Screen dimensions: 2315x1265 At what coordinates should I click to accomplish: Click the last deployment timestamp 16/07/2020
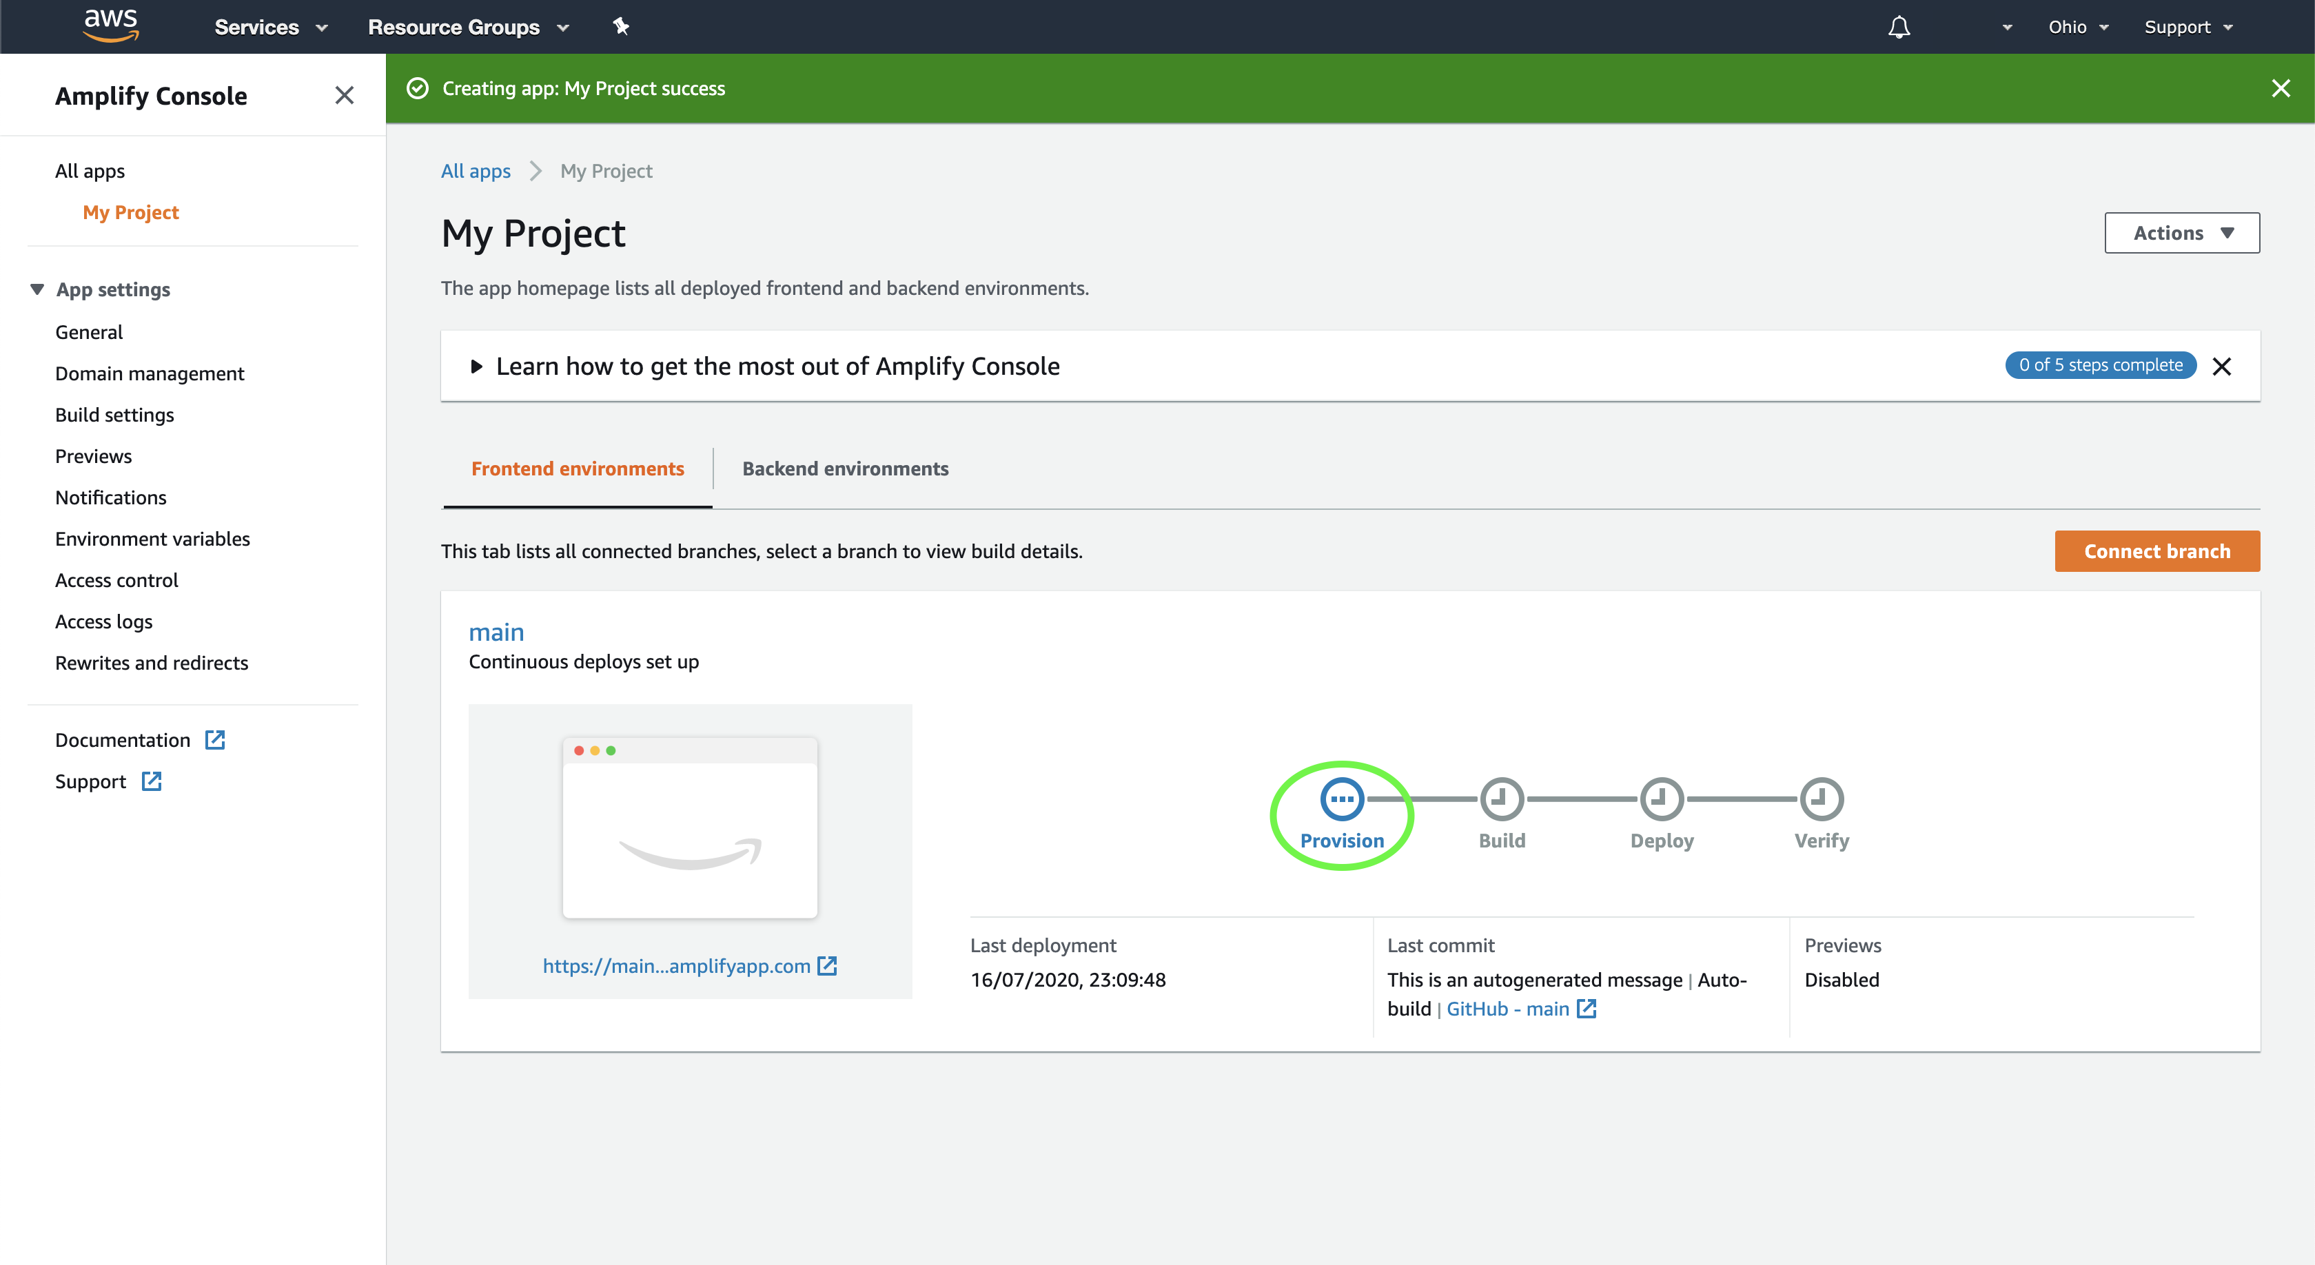point(1068,979)
